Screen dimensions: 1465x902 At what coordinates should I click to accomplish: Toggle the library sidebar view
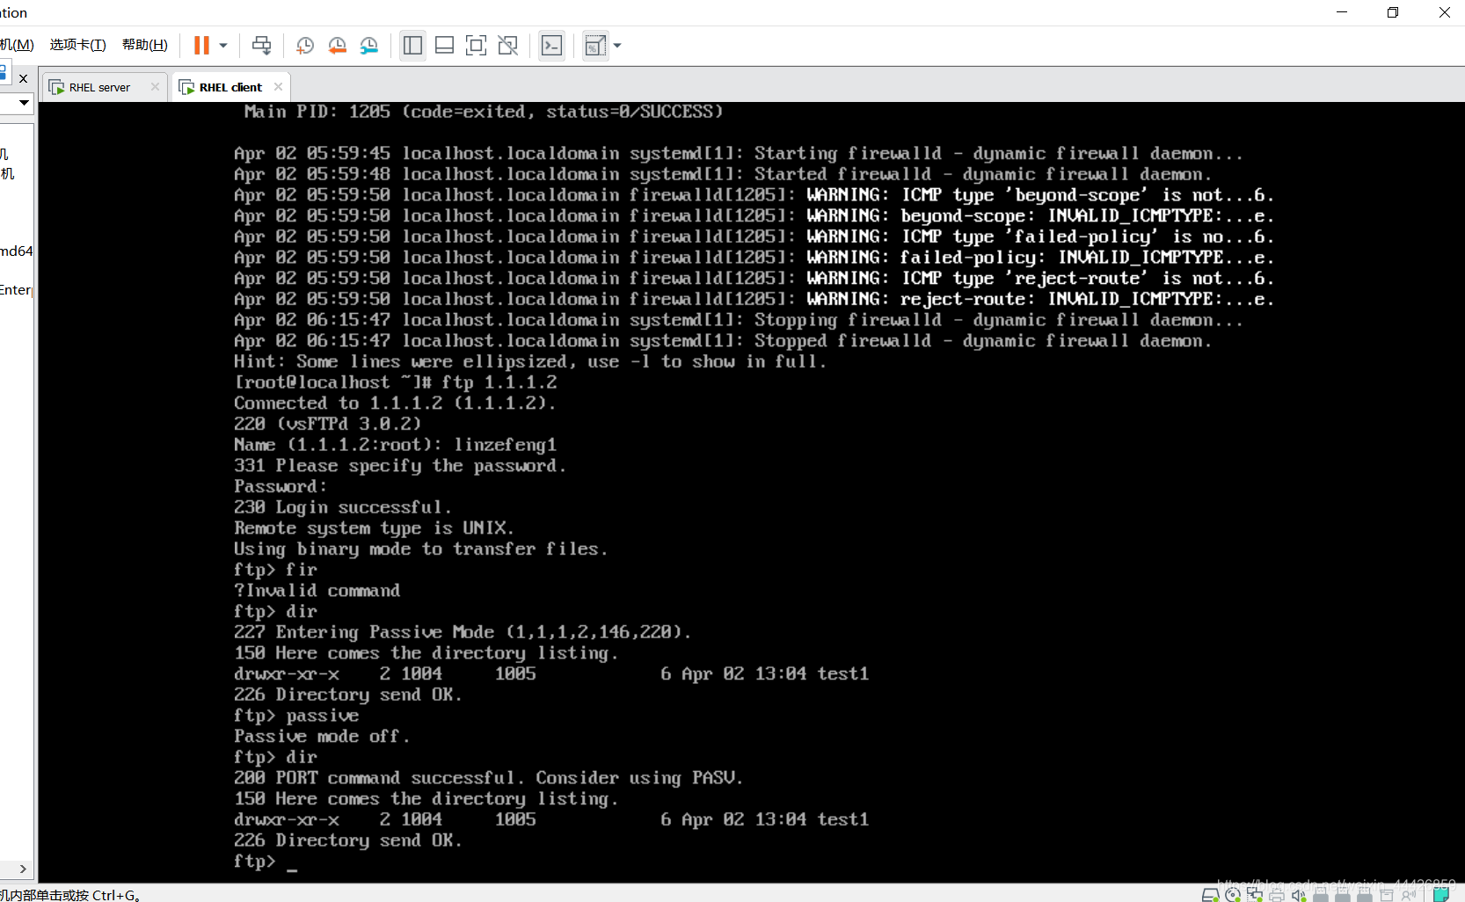pyautogui.click(x=412, y=46)
